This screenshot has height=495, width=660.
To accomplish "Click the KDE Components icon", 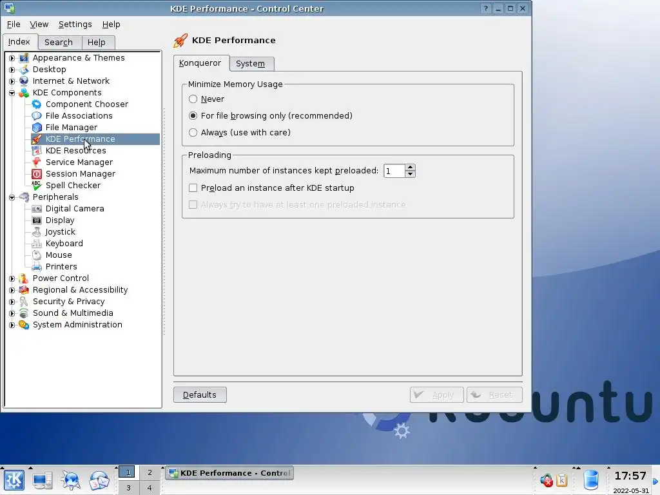I will pyautogui.click(x=24, y=93).
